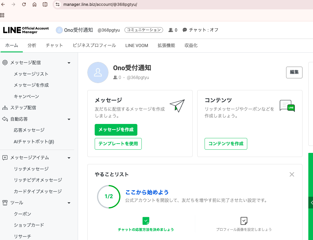
Task: Select the ホーム tab
Action: pos(12,46)
